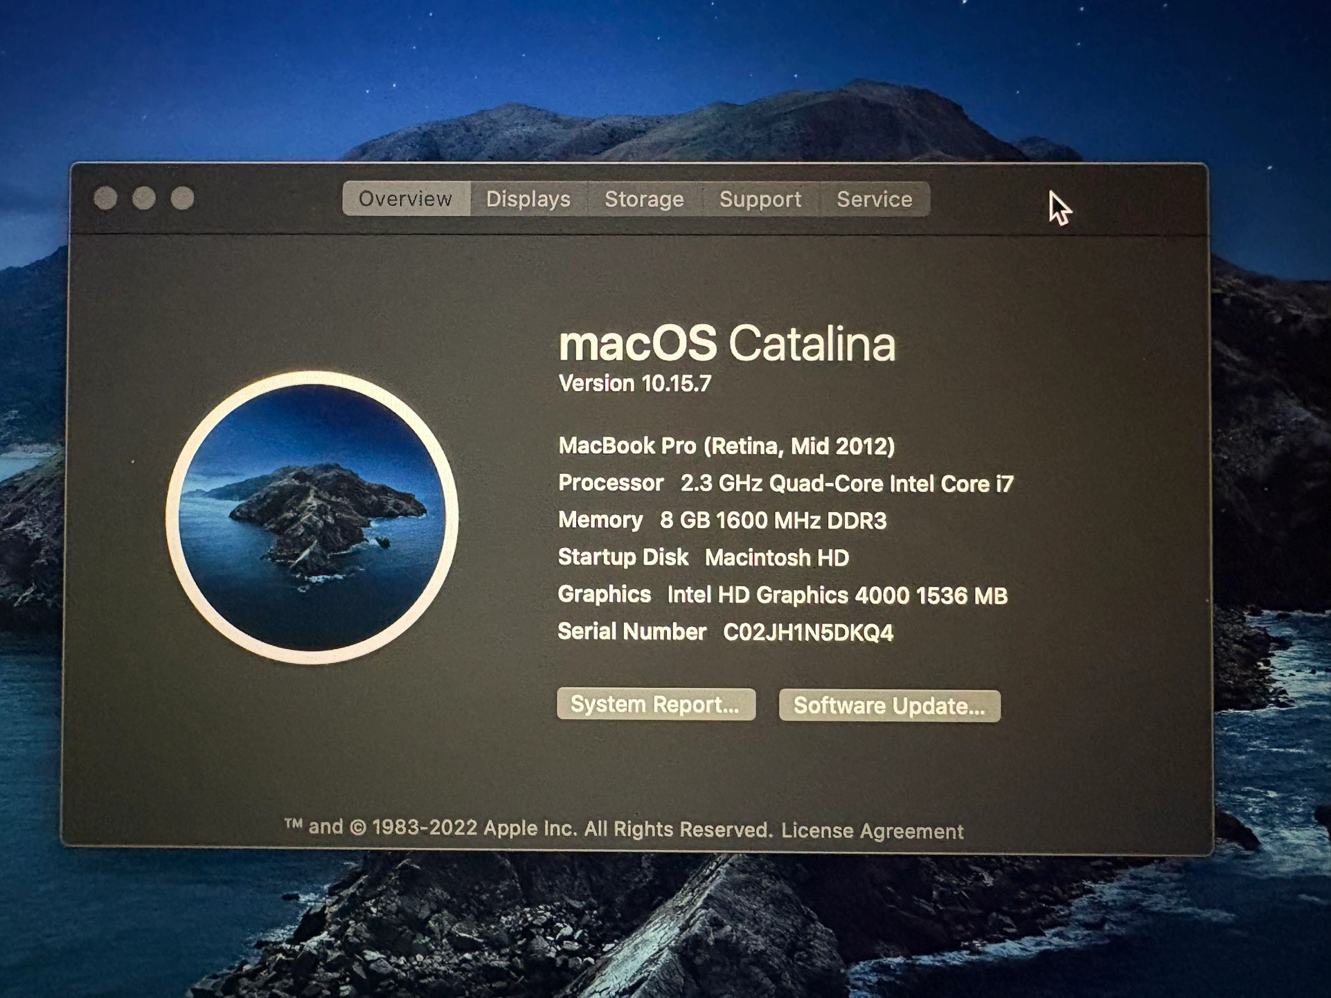Click the macOS Catalina heading
Image resolution: width=1331 pixels, height=998 pixels.
point(726,343)
